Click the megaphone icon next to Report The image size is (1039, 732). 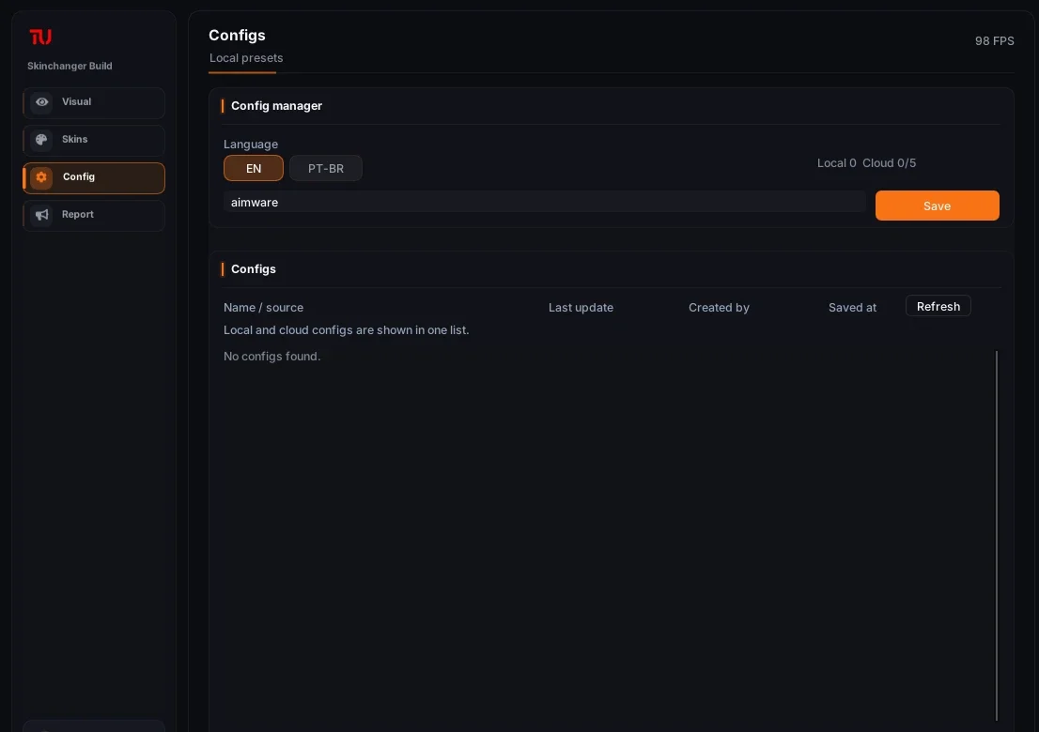41,214
